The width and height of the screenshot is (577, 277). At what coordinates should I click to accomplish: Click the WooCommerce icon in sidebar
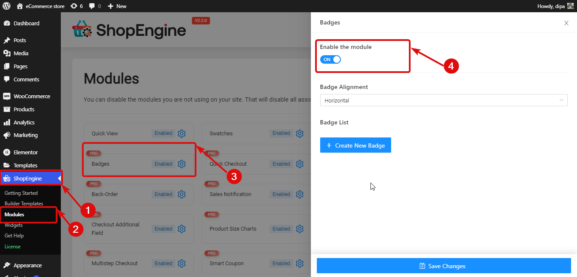point(7,97)
